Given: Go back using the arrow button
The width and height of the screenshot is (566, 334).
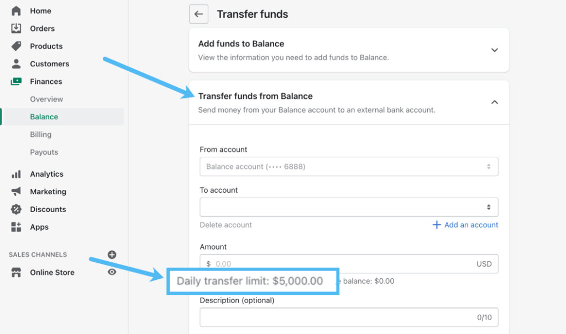Looking at the screenshot, I should pyautogui.click(x=198, y=14).
